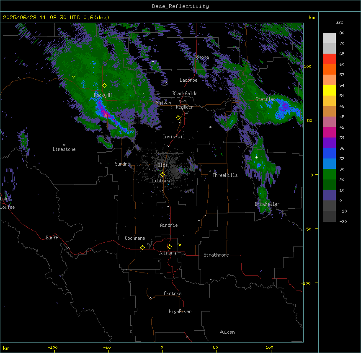Click the Cochrane label
The image size is (361, 353).
[x=135, y=238]
